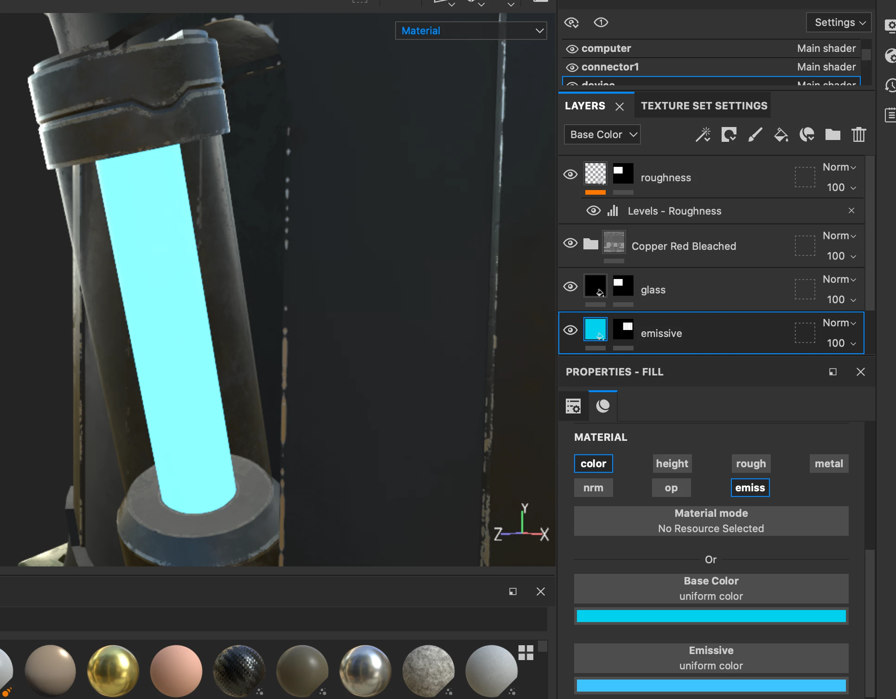Open the material properties sphere tab
This screenshot has height=699, width=896.
pos(603,407)
